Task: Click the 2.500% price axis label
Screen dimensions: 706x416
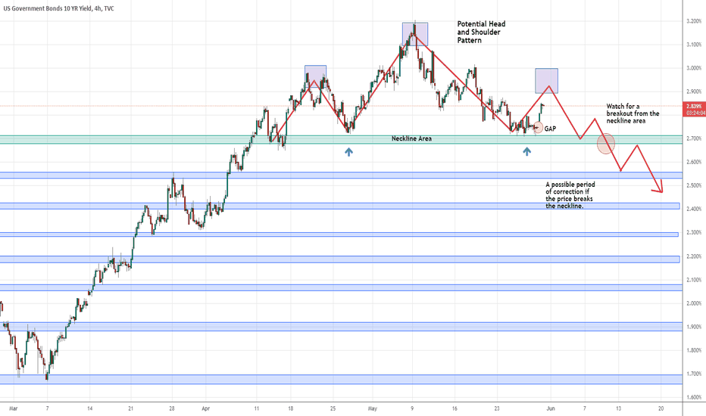Action: (694, 185)
